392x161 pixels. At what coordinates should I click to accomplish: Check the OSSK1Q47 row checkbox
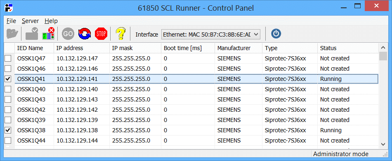tap(8, 58)
